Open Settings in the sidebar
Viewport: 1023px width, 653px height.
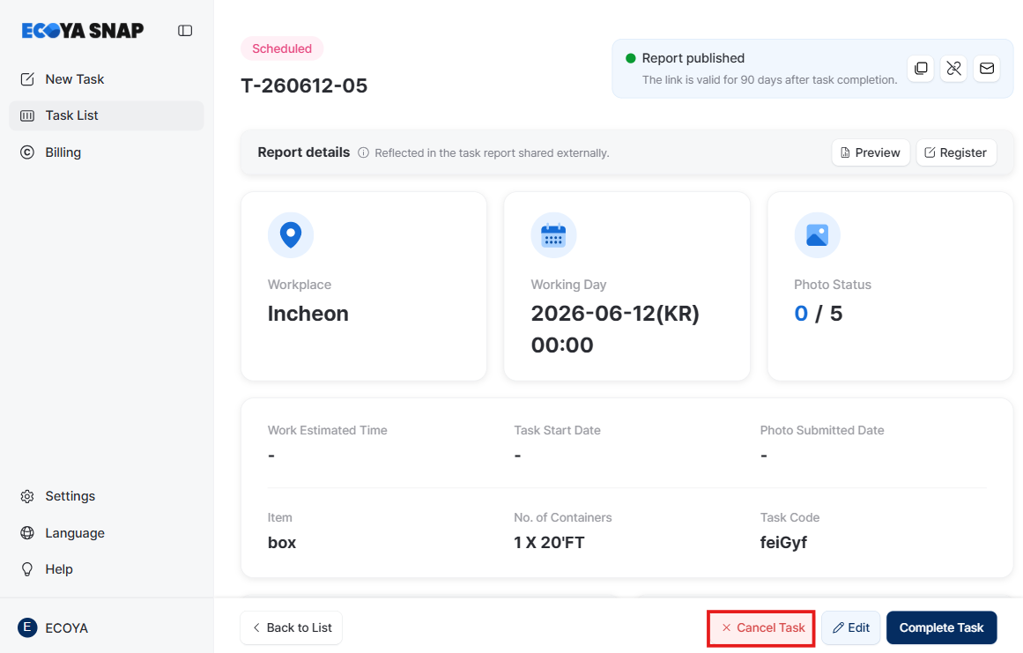(107, 496)
